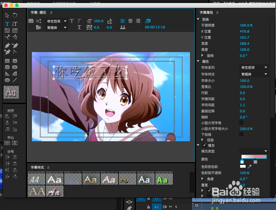Align text right in title toolbar
Image resolution: width=276 pixels, height=210 pixels.
(x=138, y=21)
